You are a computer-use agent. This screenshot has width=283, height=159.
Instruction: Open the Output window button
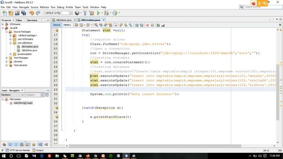tap(38, 150)
